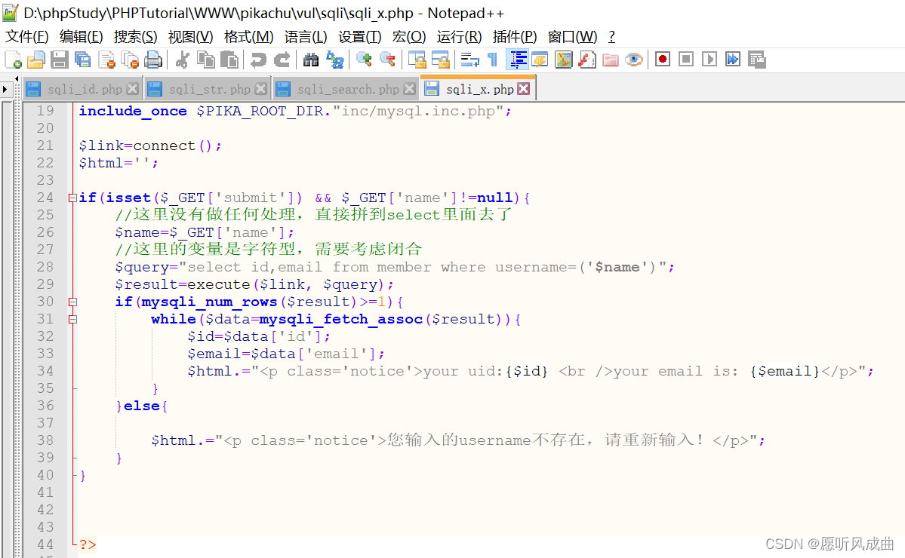Open the 运行(R) menu

click(x=459, y=37)
